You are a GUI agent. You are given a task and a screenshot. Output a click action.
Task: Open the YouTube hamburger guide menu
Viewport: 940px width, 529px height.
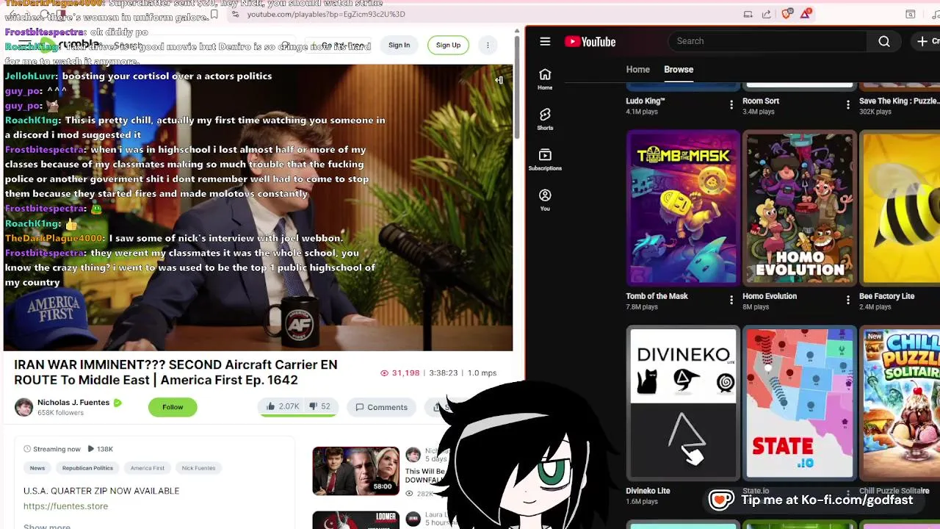[x=545, y=41]
